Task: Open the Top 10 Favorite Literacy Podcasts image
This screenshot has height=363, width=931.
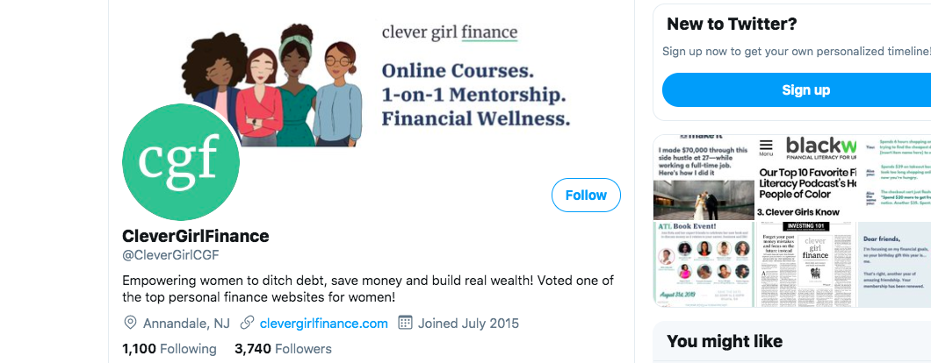Action: click(806, 177)
